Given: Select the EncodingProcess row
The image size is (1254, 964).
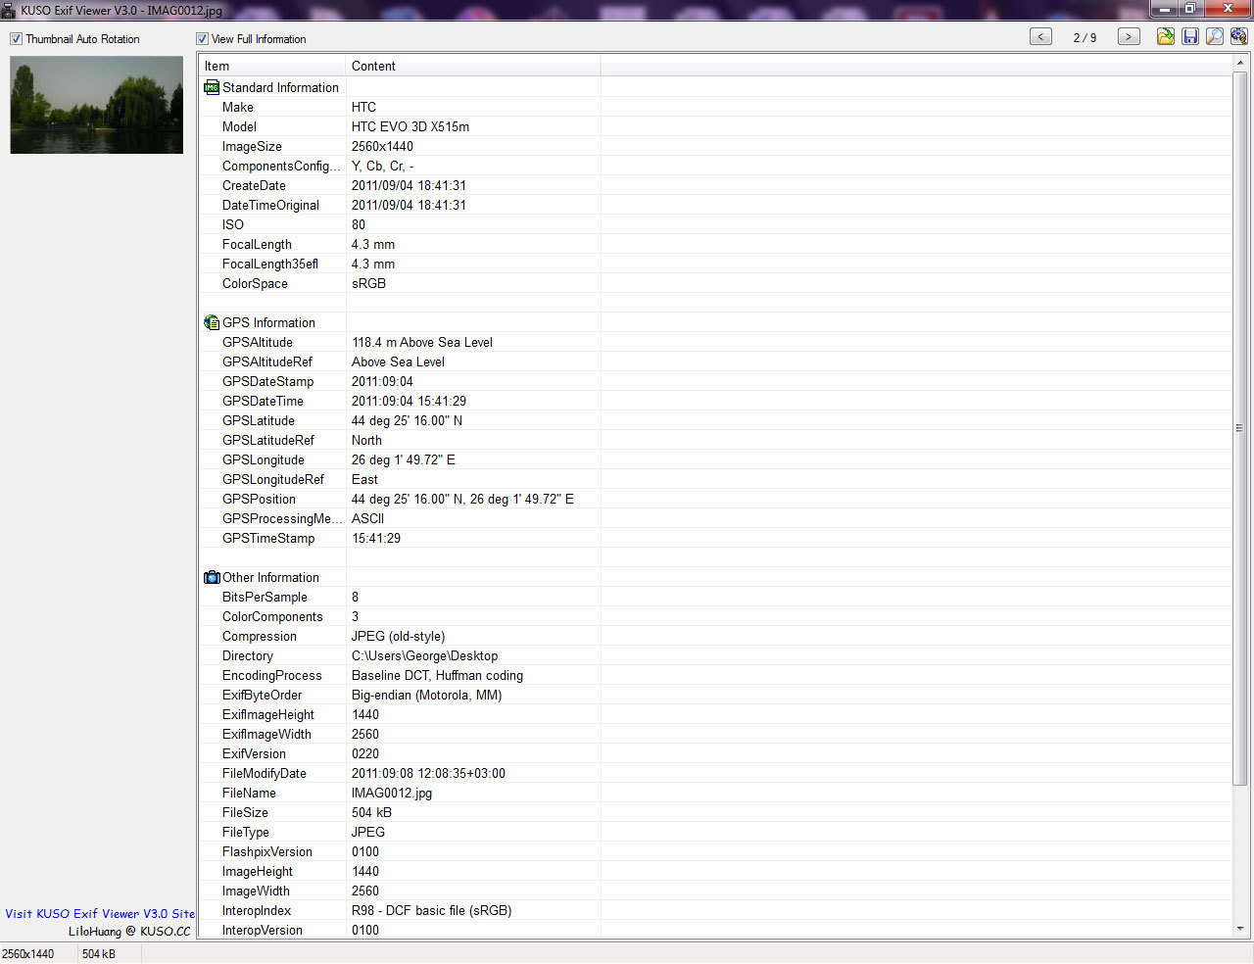Looking at the screenshot, I should (715, 675).
